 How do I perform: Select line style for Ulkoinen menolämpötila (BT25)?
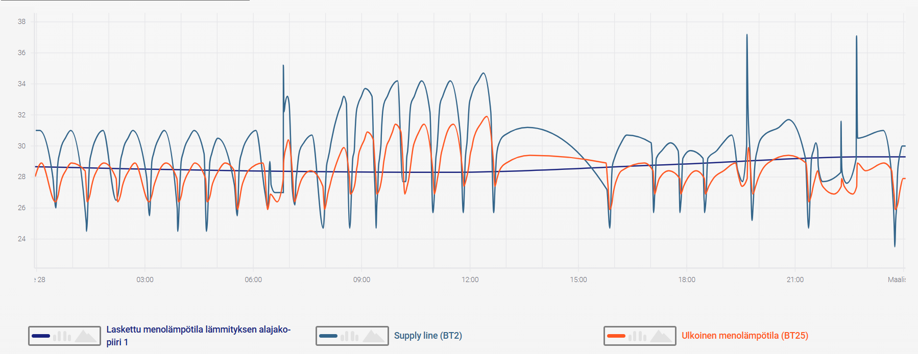click(616, 336)
